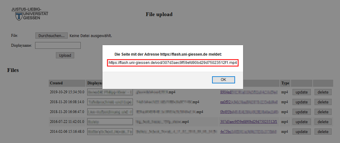
Task: Open the hash link starting with ea0f92
Action: click(248, 102)
